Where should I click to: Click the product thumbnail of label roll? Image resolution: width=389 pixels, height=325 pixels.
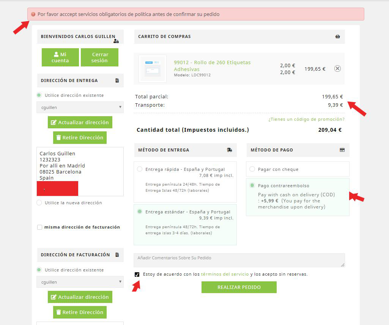pyautogui.click(x=153, y=68)
